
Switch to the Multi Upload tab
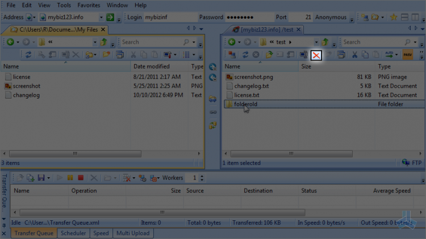click(x=133, y=233)
